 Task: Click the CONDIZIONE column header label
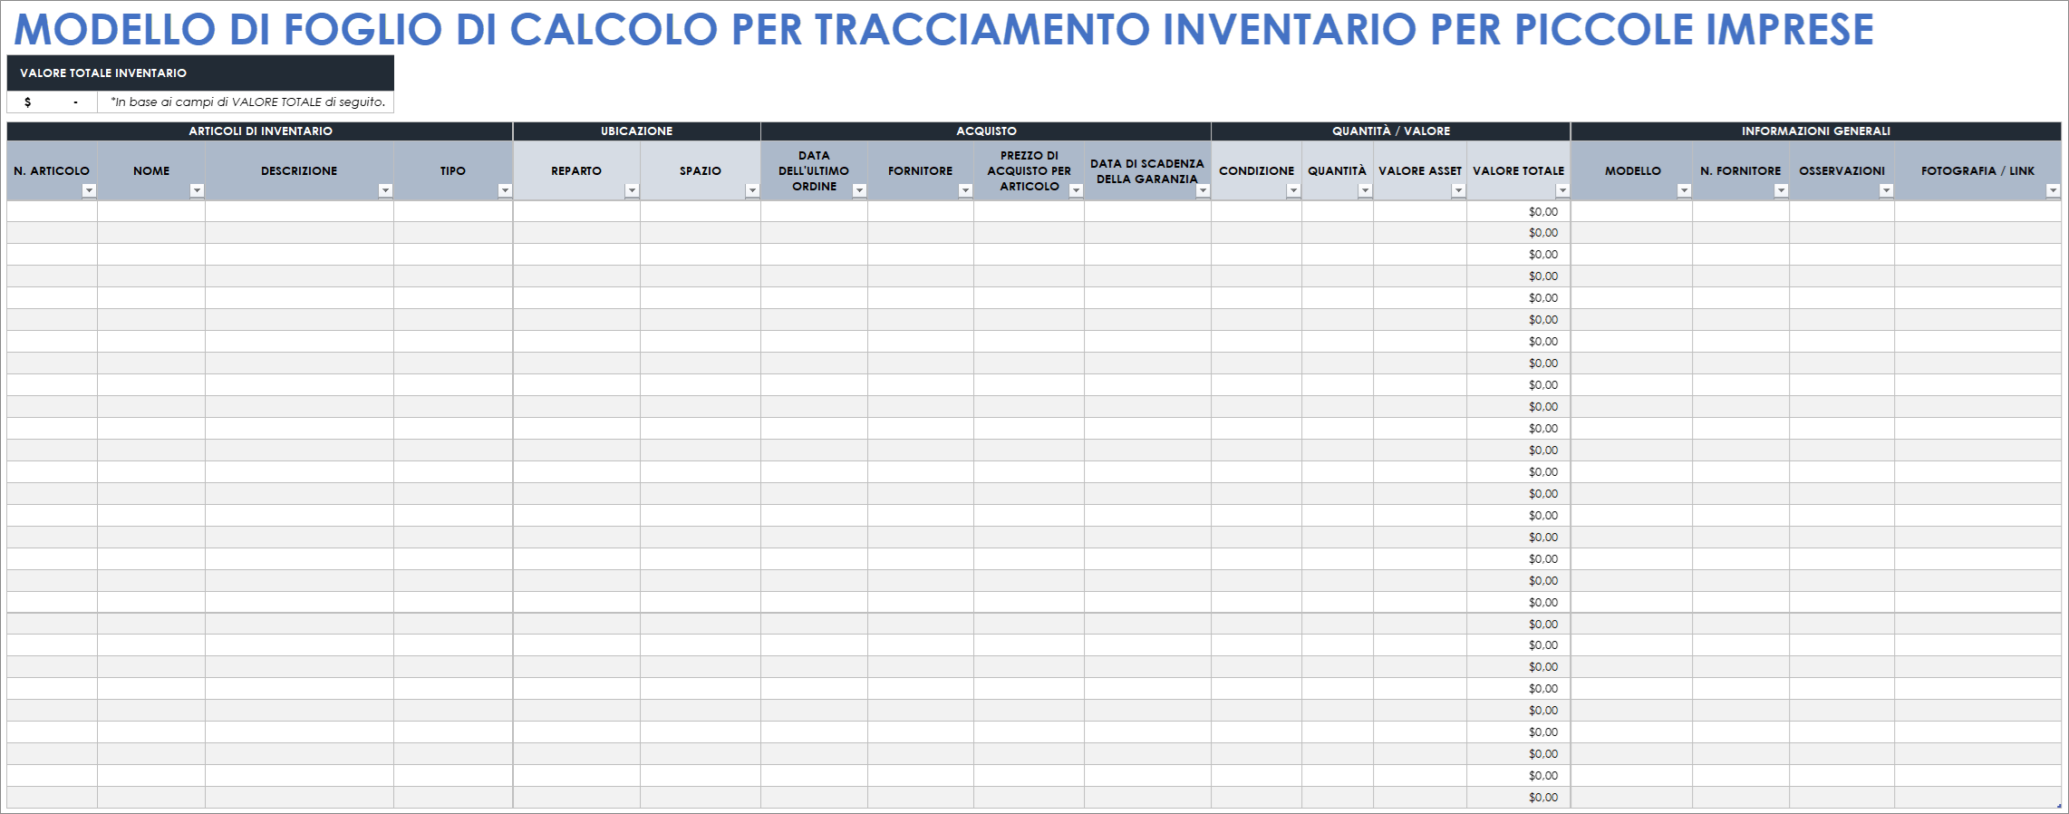coord(1257,170)
